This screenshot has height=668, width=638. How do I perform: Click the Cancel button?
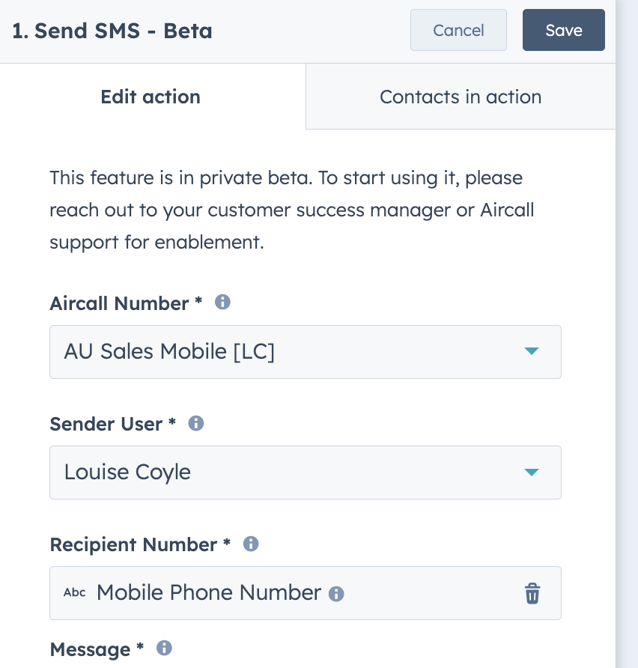[x=459, y=30]
